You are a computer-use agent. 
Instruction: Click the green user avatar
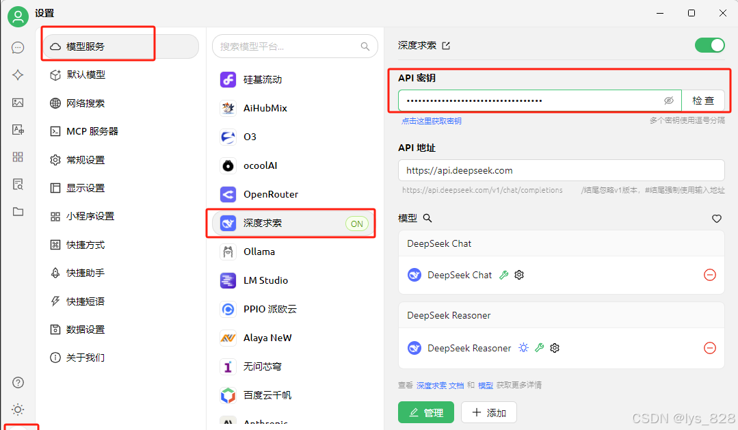click(x=18, y=16)
